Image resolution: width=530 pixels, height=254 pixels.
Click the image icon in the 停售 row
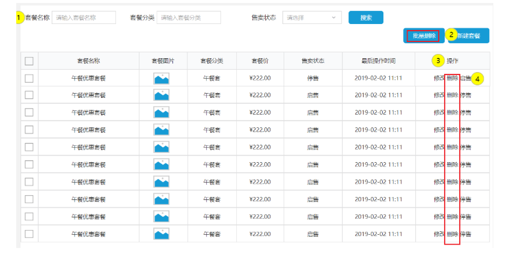pyautogui.click(x=161, y=78)
